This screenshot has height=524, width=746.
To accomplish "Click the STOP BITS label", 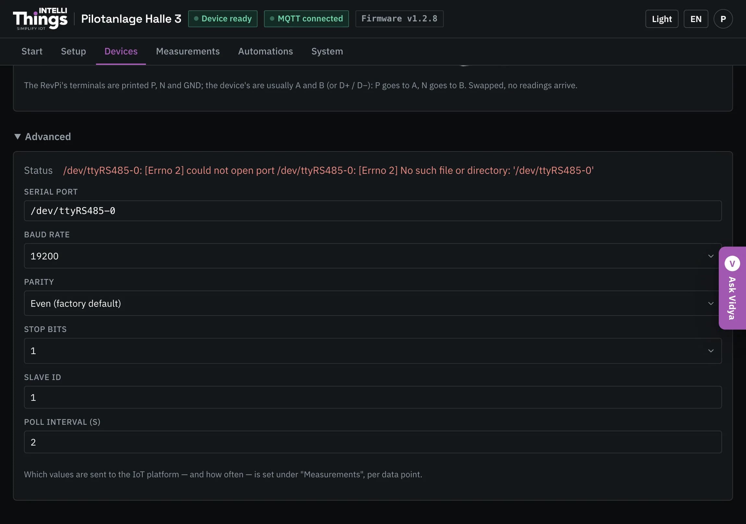I will [x=45, y=329].
